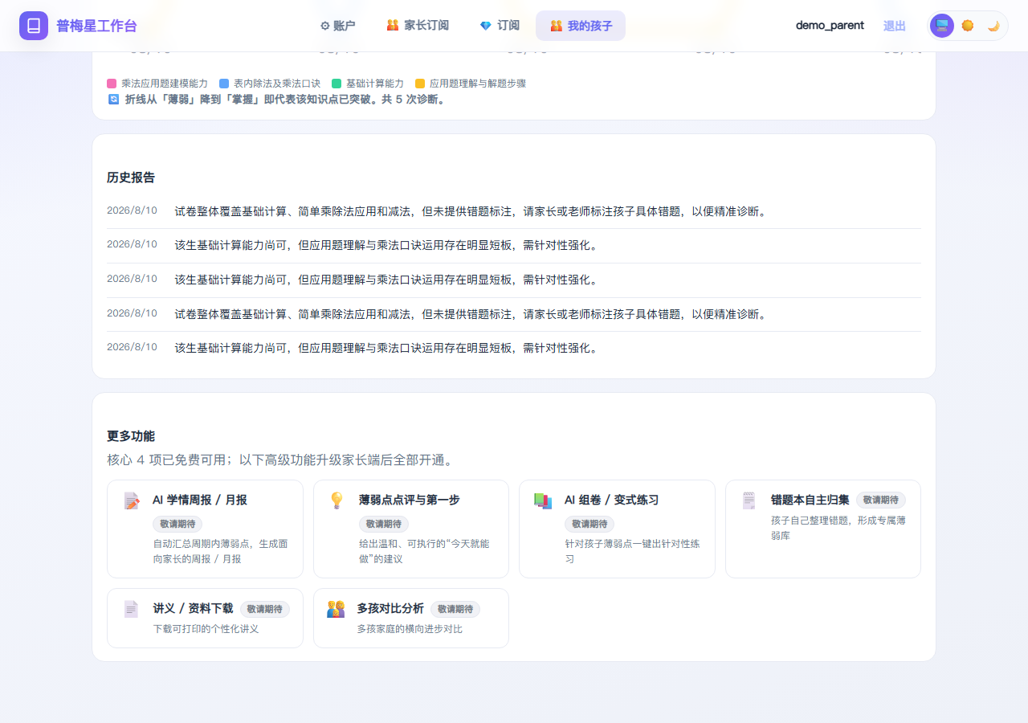Click the books icon for AI 组卷

tap(543, 500)
